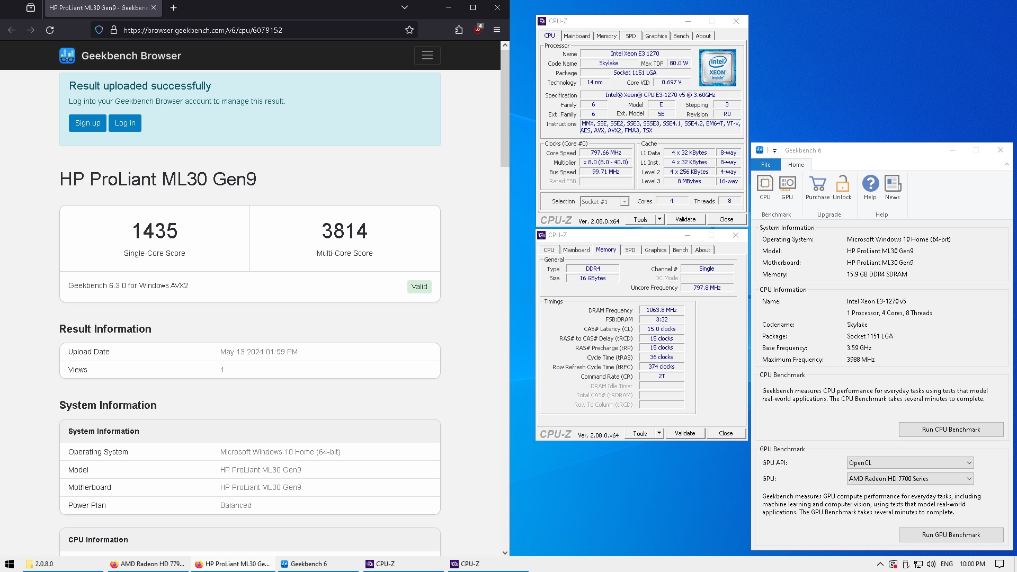Click Close button in upper CPU-Z window
Image resolution: width=1017 pixels, height=572 pixels.
pyautogui.click(x=726, y=219)
